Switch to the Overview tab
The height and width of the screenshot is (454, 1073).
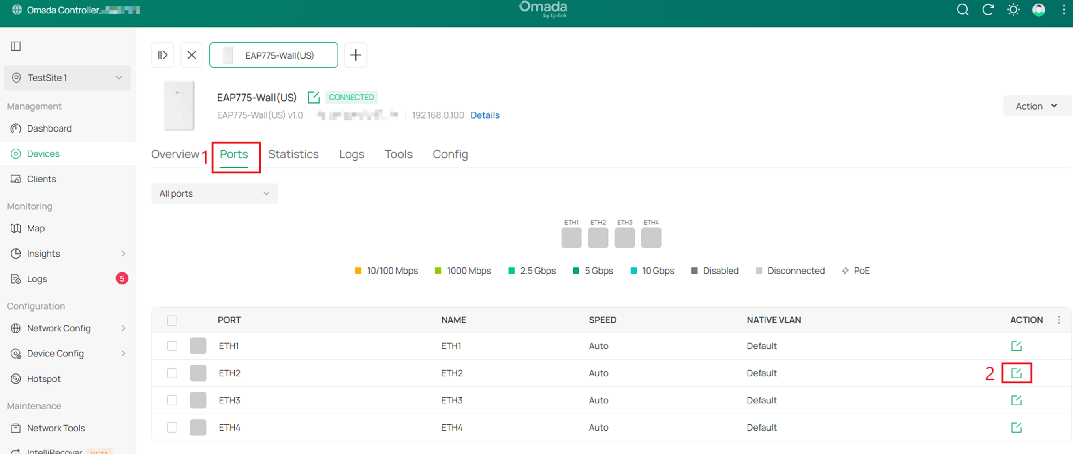(175, 155)
